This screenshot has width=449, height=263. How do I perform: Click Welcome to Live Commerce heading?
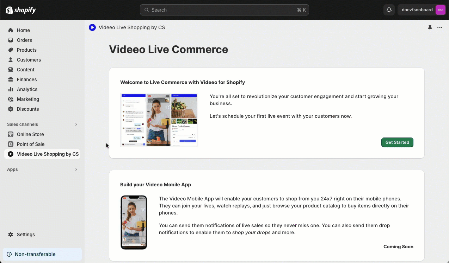[x=183, y=82]
